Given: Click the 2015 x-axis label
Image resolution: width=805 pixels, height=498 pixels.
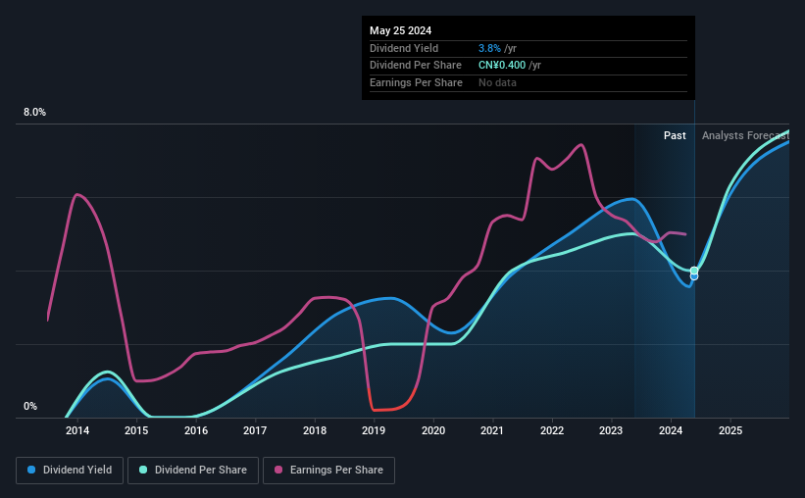Looking at the screenshot, I should click(136, 430).
